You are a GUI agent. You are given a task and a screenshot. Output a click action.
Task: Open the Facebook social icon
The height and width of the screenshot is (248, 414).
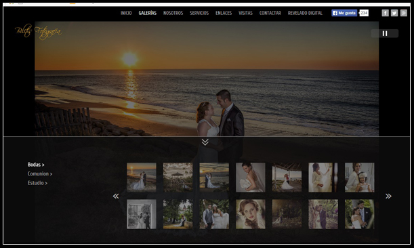tap(386, 13)
